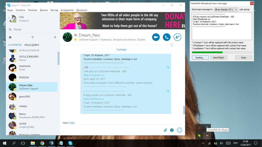The image size is (262, 147).
Task: Show hidden system tray icons chevron
Action: tap(203, 143)
